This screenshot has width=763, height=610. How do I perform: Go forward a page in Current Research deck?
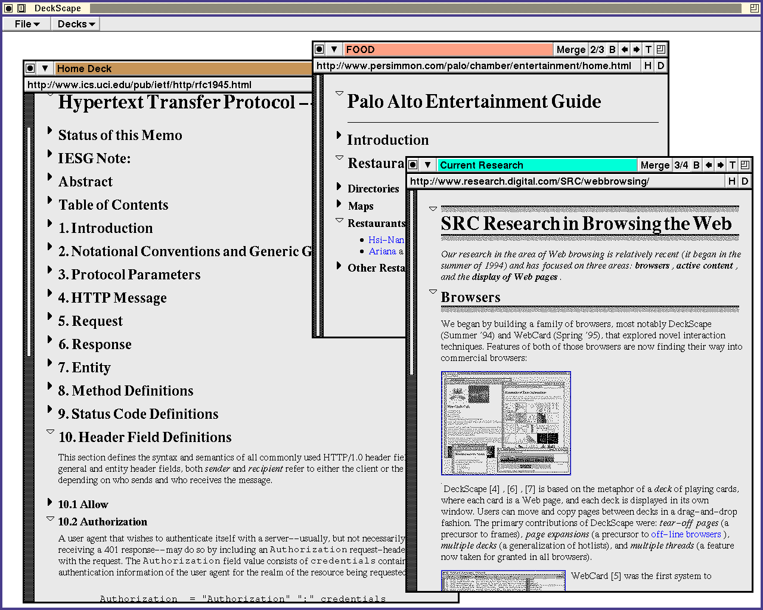click(x=720, y=165)
